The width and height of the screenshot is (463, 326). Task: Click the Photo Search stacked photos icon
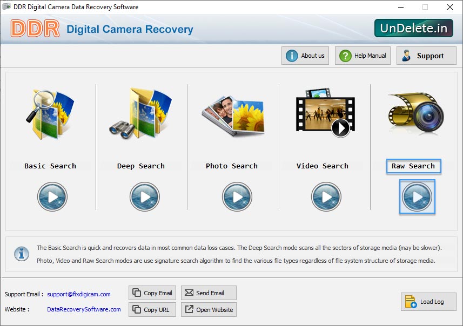click(x=233, y=116)
